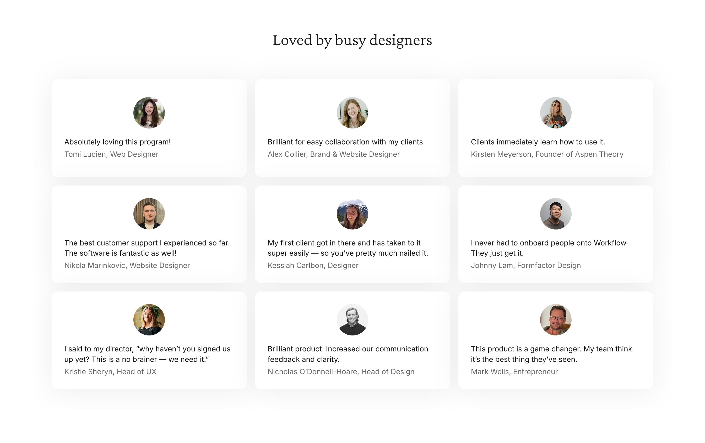Image resolution: width=705 pixels, height=443 pixels.
Task: Click Johnny Lam's profile image
Action: pos(556,214)
